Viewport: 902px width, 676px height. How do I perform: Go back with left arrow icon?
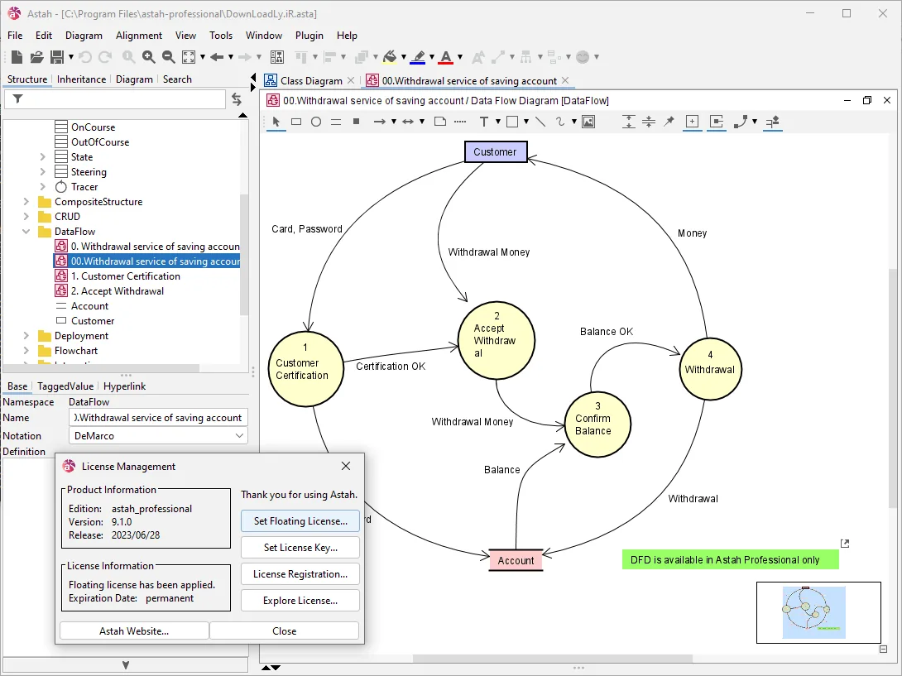pos(217,57)
